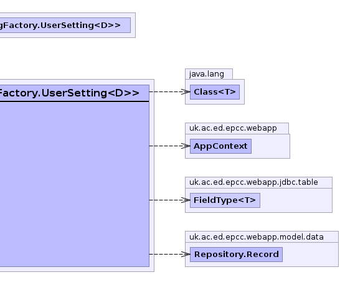Click the arrowhead beside the AppContext node
Viewport: 340px width, 295px height.
click(x=186, y=146)
